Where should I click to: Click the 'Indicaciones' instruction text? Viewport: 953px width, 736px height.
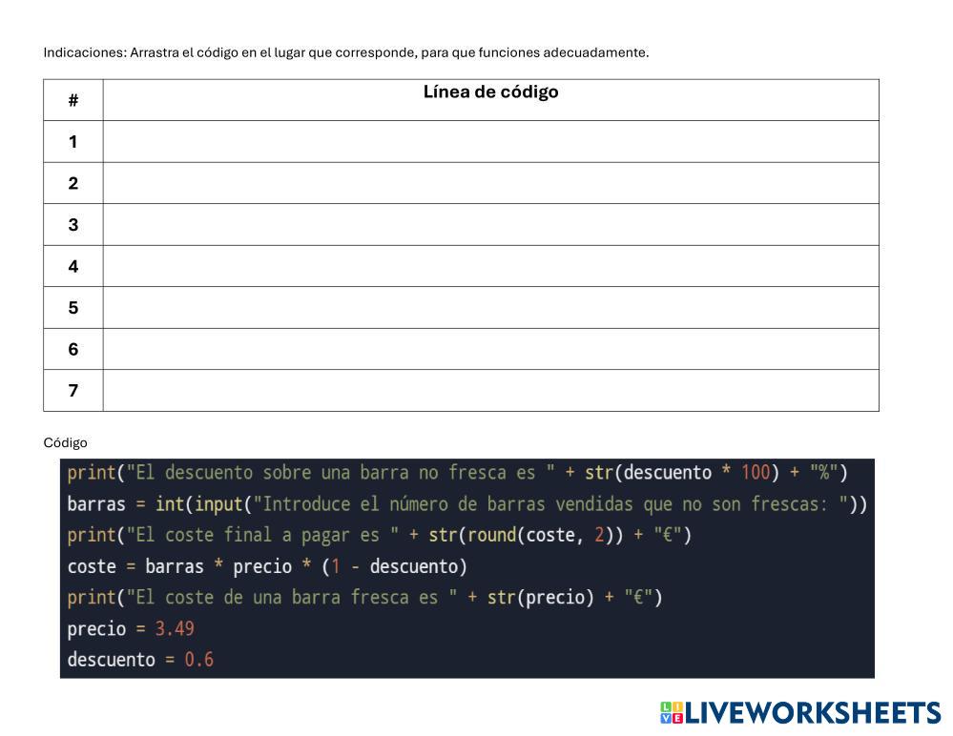click(345, 52)
